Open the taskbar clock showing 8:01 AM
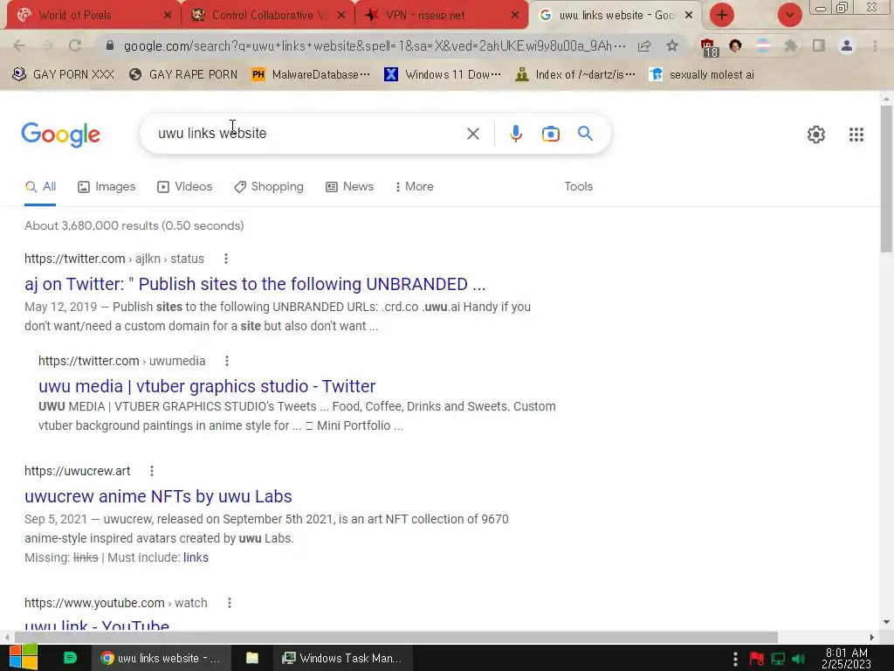The image size is (894, 671). pyautogui.click(x=846, y=658)
